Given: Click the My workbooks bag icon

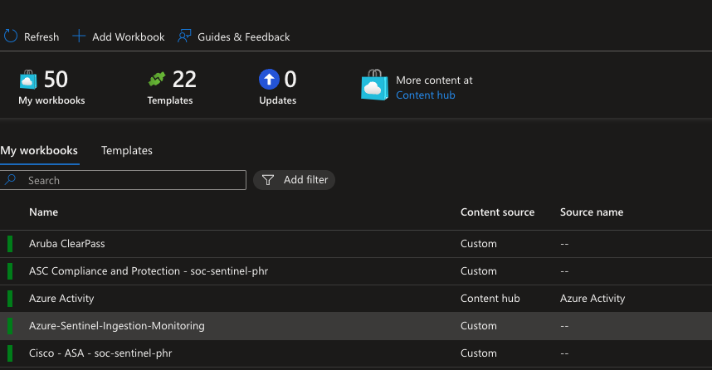Looking at the screenshot, I should 28,80.
